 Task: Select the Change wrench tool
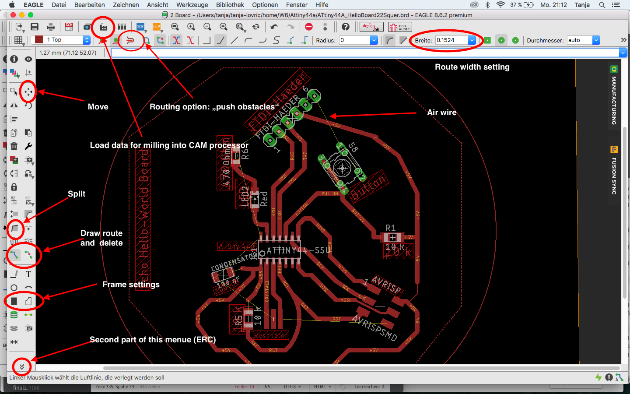(x=28, y=146)
